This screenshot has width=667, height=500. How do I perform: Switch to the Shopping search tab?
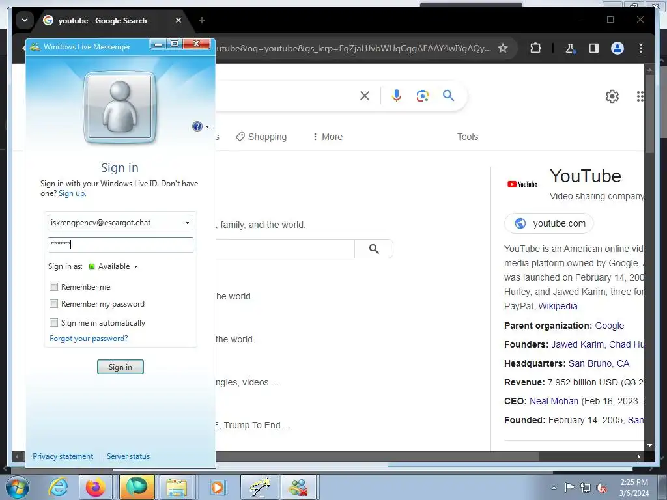click(x=262, y=137)
